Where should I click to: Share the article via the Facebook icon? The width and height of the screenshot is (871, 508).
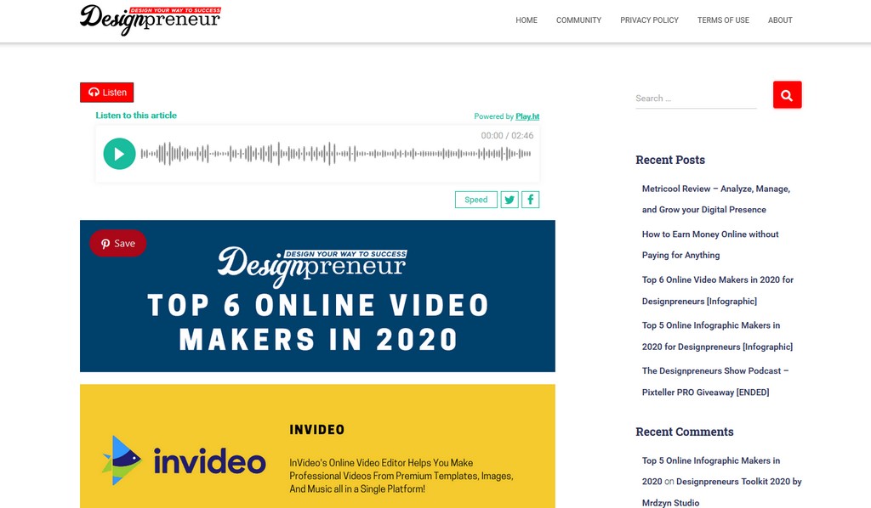point(530,199)
